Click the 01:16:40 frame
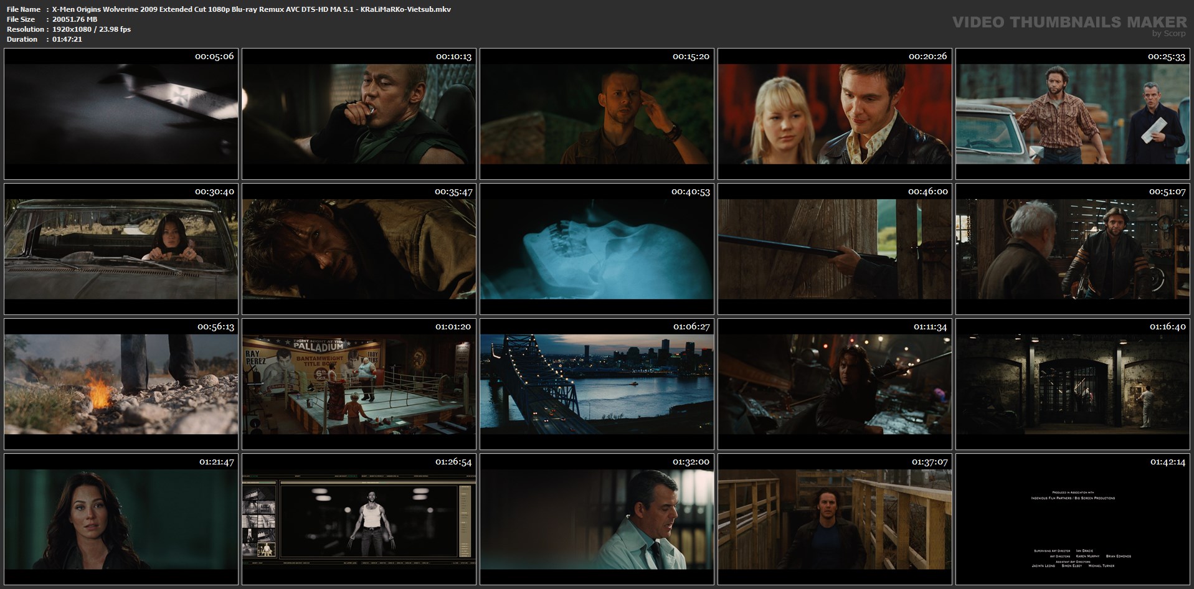 (x=1073, y=384)
